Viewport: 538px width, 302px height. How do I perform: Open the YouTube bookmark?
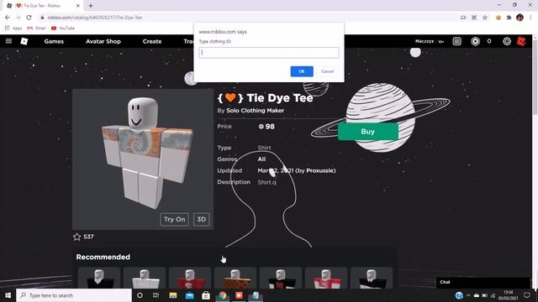[63, 28]
